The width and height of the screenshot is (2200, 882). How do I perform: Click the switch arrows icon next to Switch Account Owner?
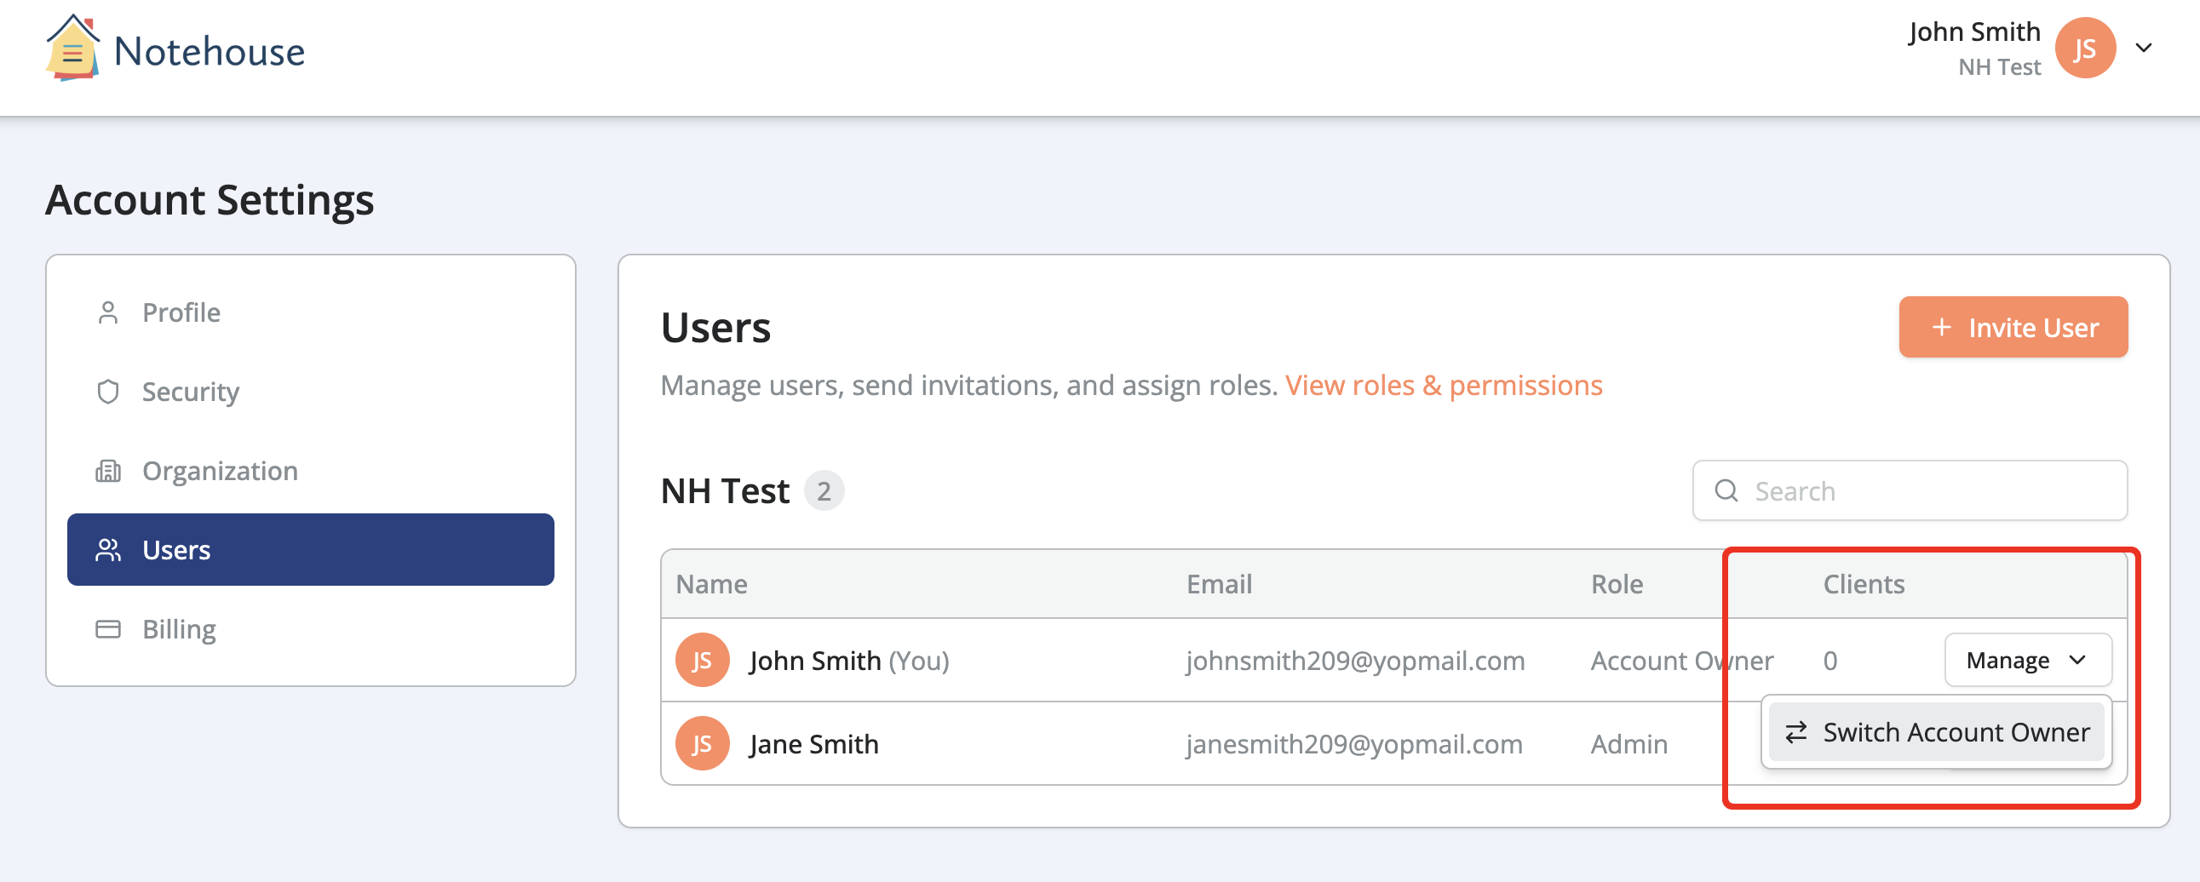[1795, 731]
